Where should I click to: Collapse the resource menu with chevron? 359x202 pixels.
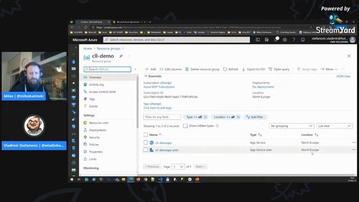coord(135,69)
